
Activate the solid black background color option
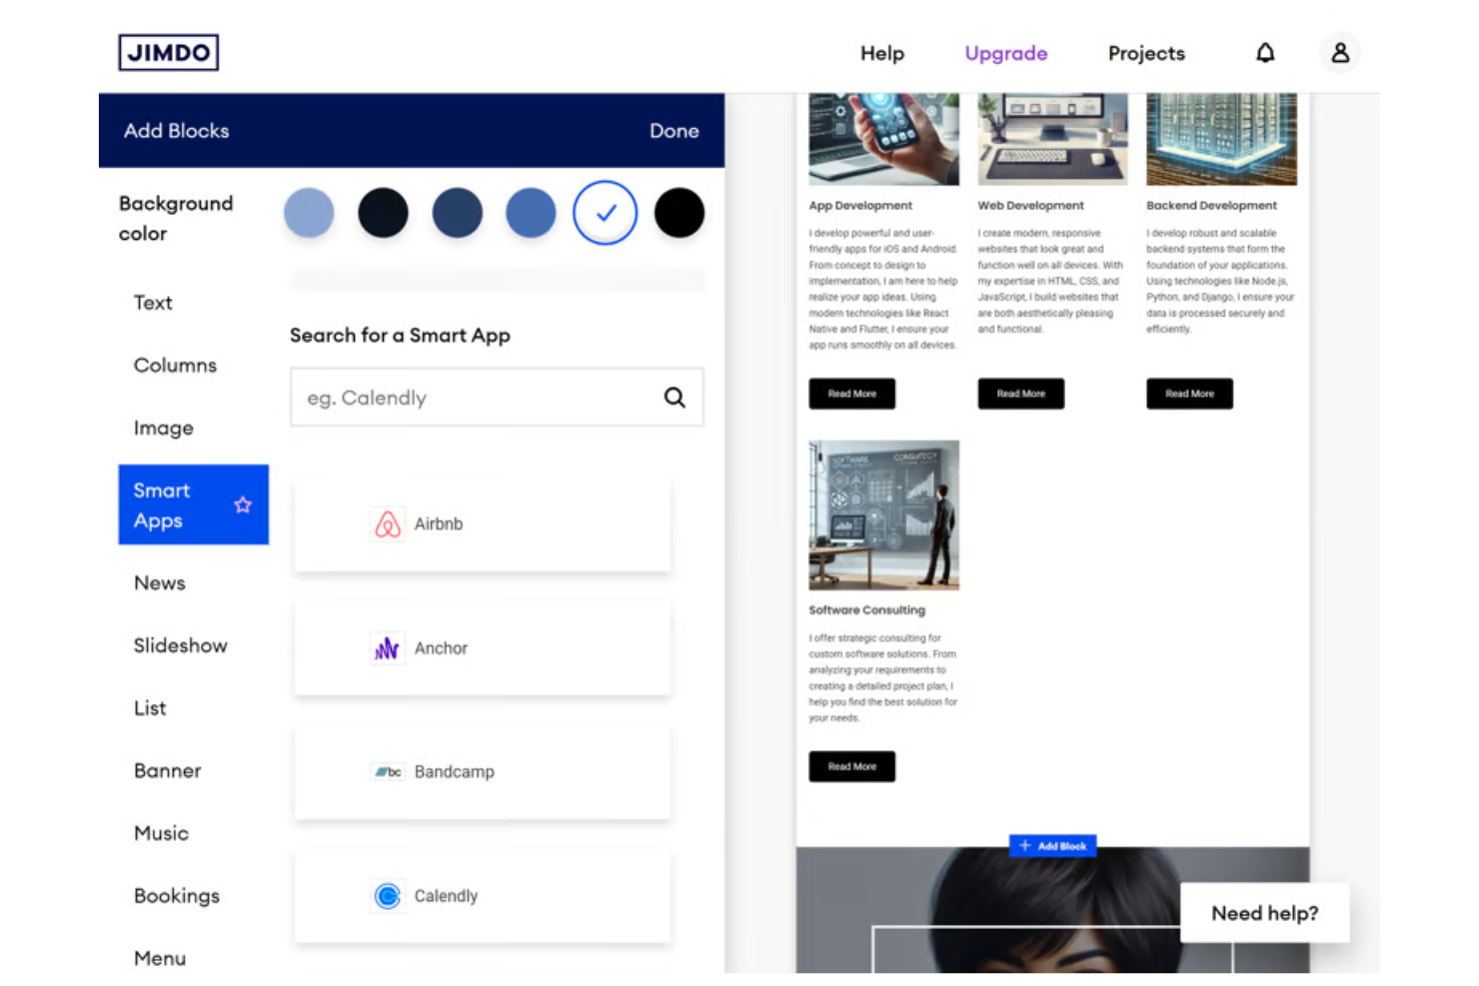[x=679, y=213]
